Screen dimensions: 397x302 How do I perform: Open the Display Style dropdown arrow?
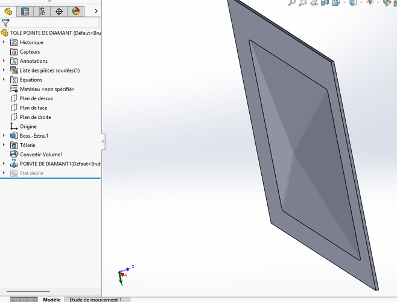360,3
